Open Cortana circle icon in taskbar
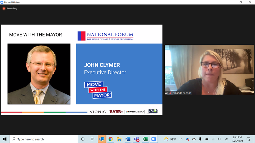Screen dimensions: 255x143 click(83, 139)
